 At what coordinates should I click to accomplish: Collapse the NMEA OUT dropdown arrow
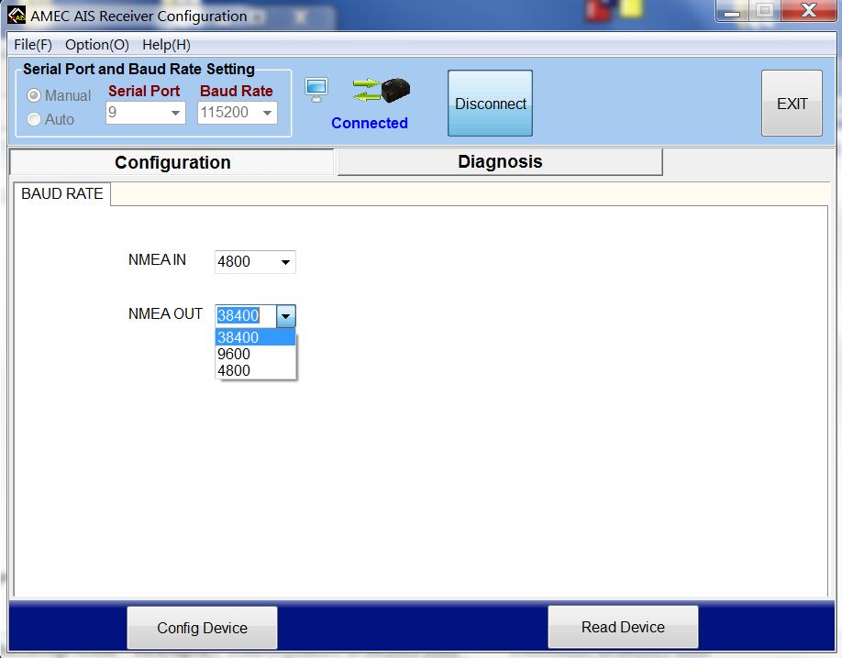[285, 316]
